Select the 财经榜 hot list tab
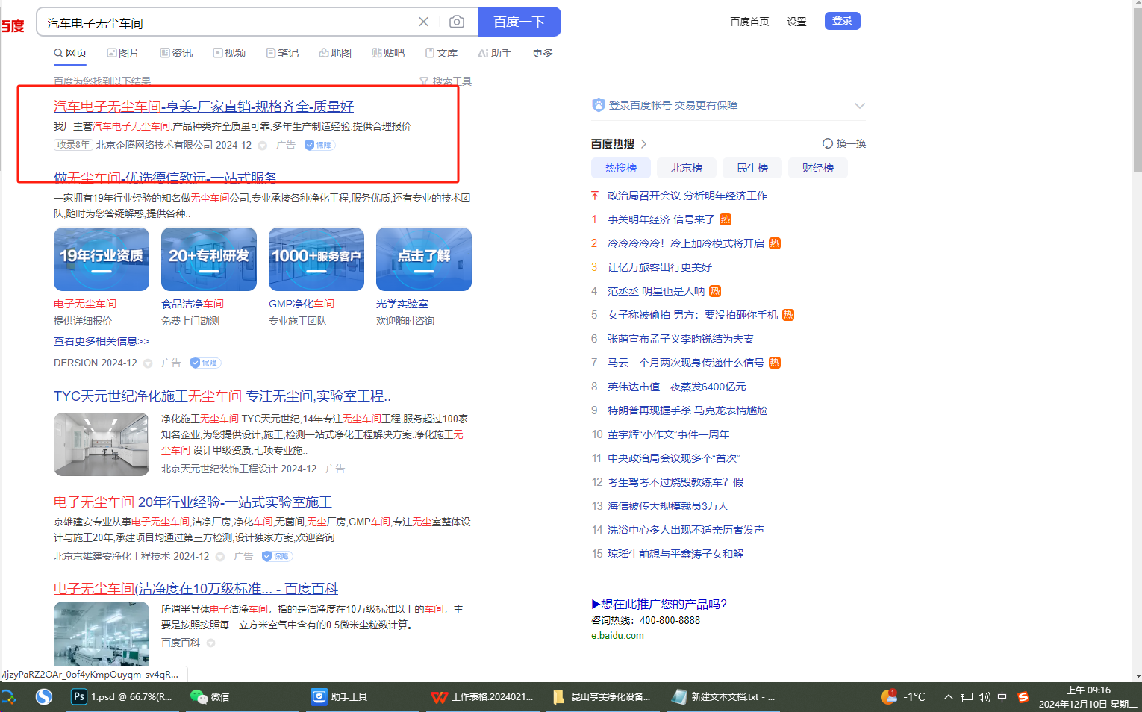 pyautogui.click(x=817, y=168)
